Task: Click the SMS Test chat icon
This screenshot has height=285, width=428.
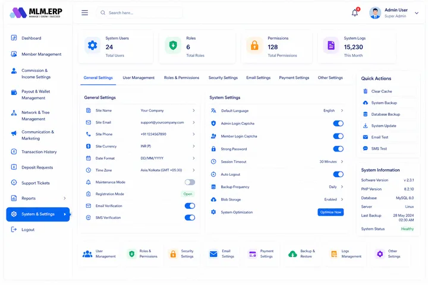Action: [365, 148]
